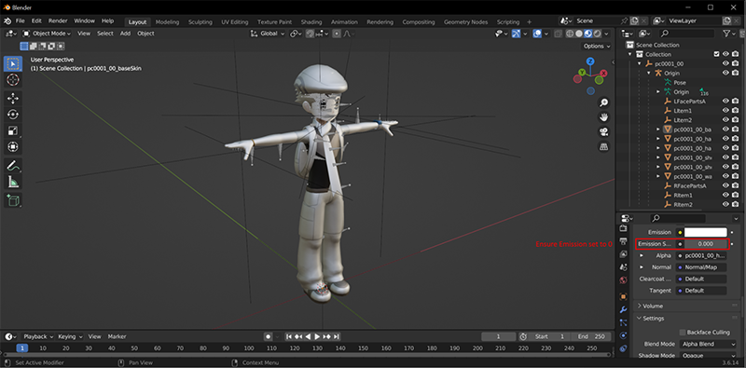Click Emission Strength 0.000 field

coord(706,244)
